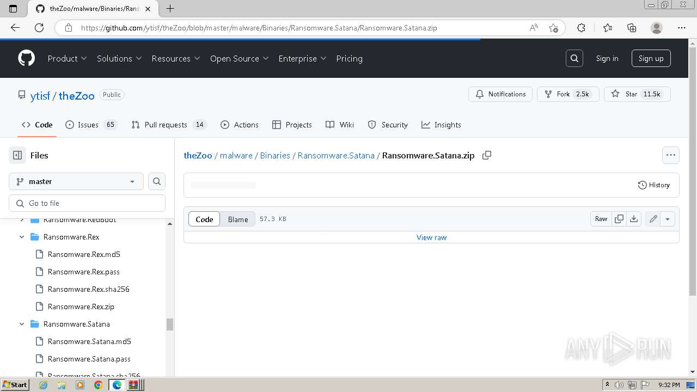Open the more file actions ellipsis
The width and height of the screenshot is (697, 392).
click(671, 155)
